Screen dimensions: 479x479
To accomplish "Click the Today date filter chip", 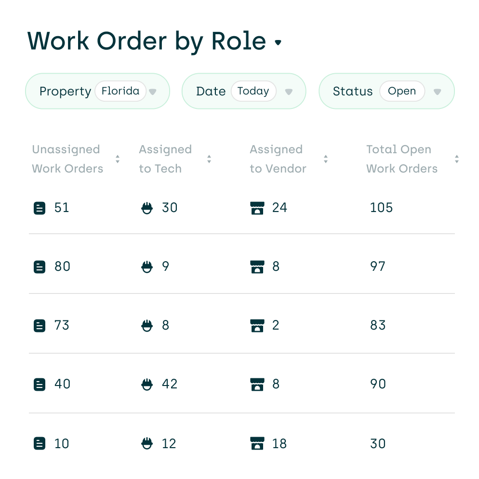I will point(254,91).
